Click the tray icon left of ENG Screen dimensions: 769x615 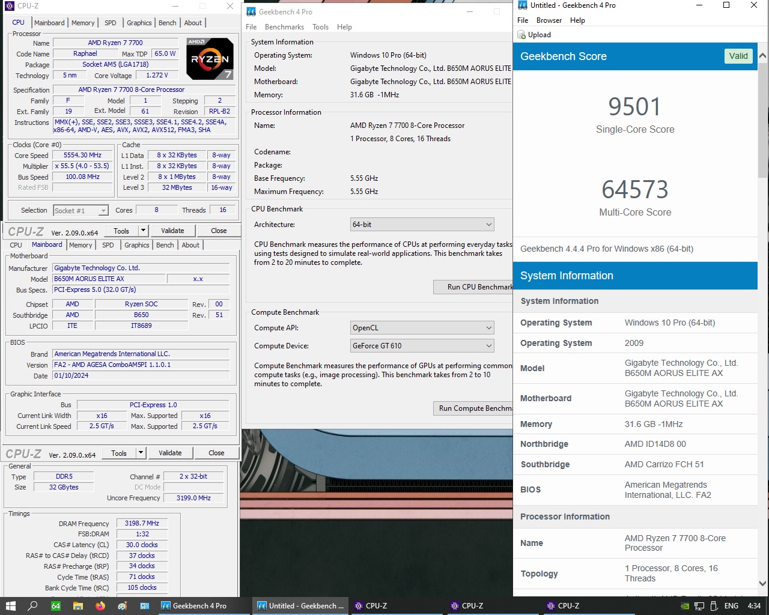(x=714, y=606)
